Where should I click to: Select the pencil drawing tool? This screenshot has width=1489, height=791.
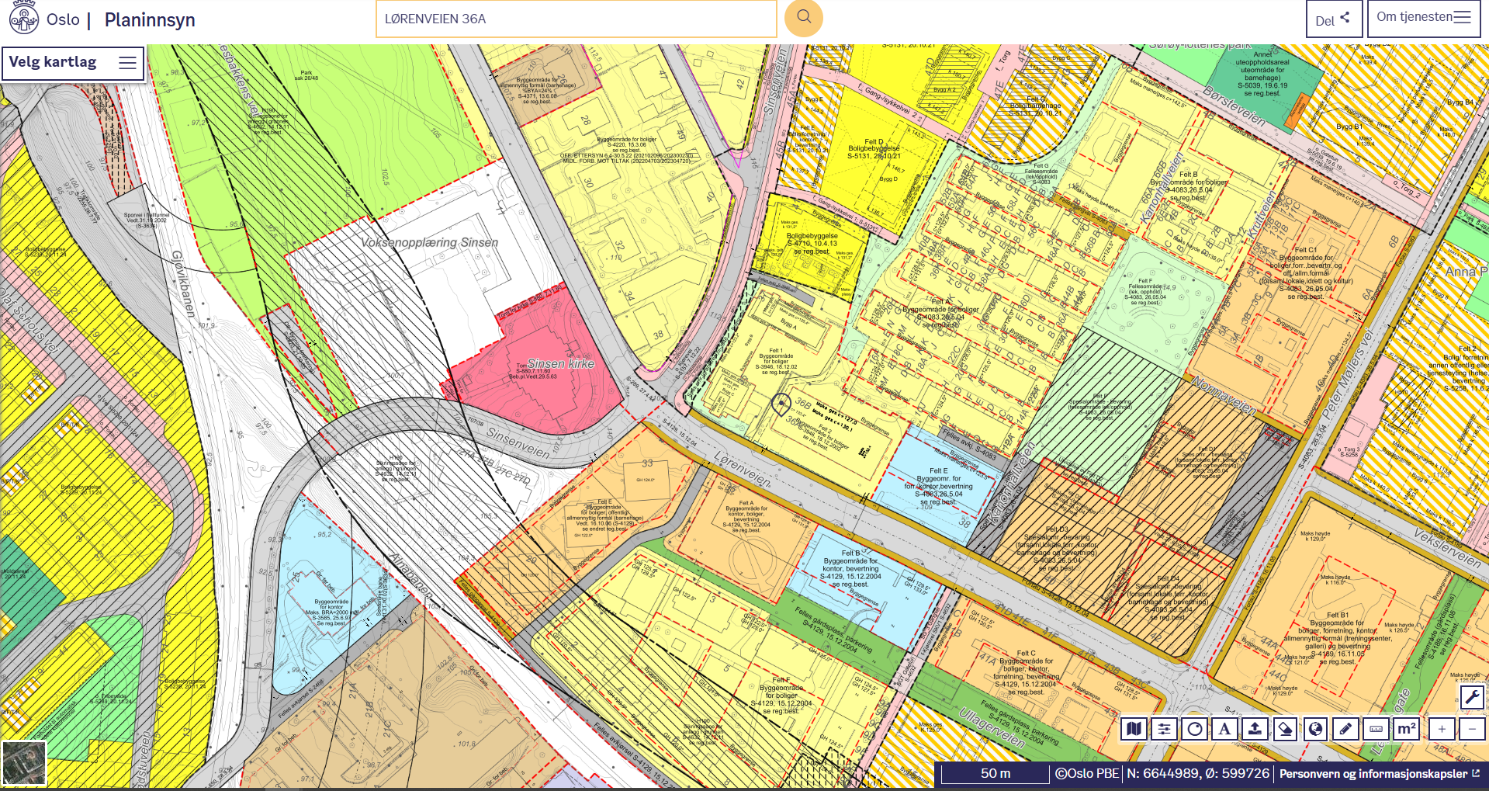pyautogui.click(x=1345, y=729)
